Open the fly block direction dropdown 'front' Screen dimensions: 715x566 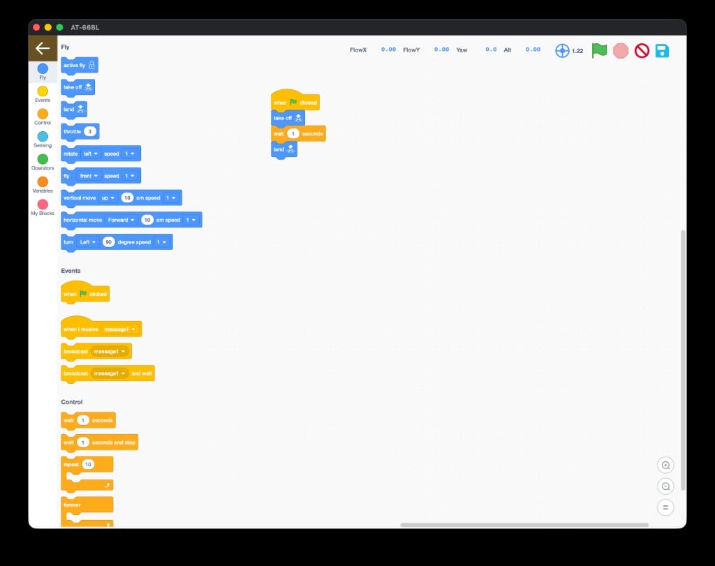(x=89, y=176)
